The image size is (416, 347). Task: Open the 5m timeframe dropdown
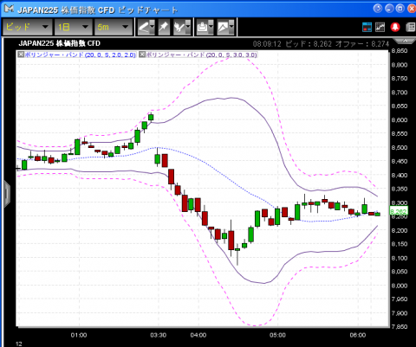(114, 27)
